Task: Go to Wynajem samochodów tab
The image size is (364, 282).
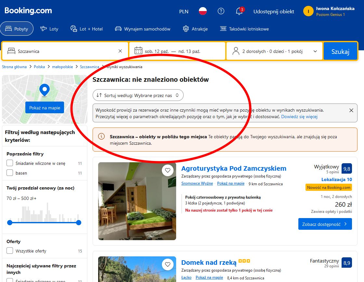Action: coord(143,29)
